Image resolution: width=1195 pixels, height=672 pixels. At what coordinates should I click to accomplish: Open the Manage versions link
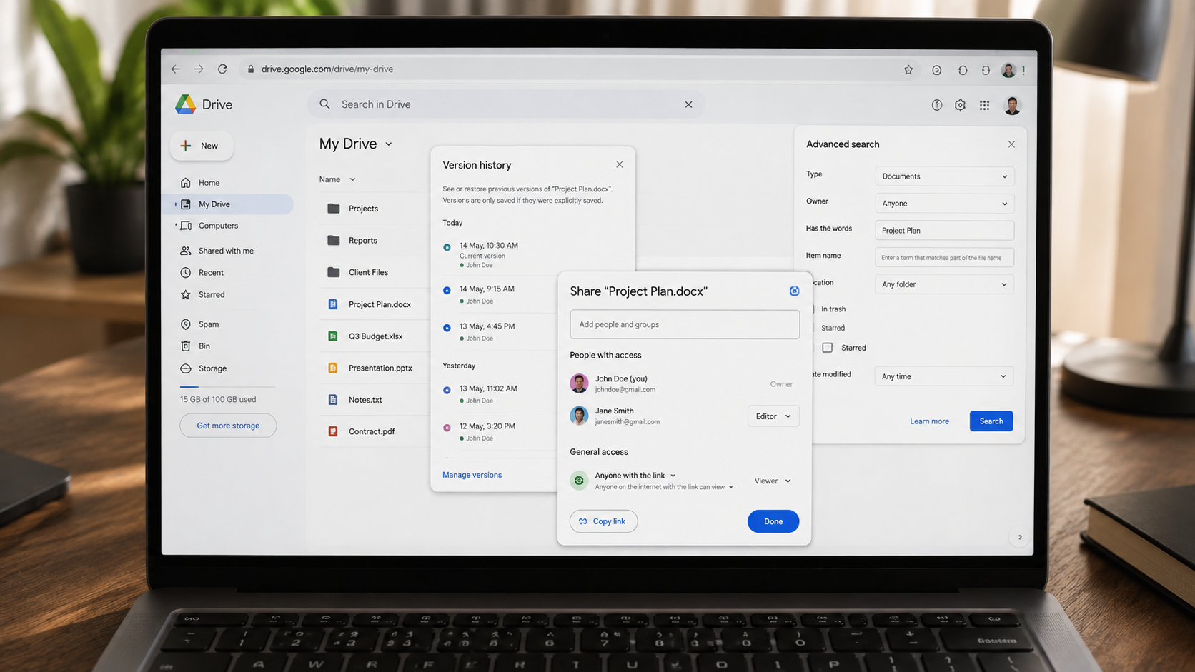tap(472, 475)
